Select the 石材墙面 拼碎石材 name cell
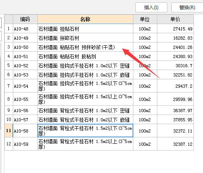The height and width of the screenshot is (173, 203). tap(85, 38)
